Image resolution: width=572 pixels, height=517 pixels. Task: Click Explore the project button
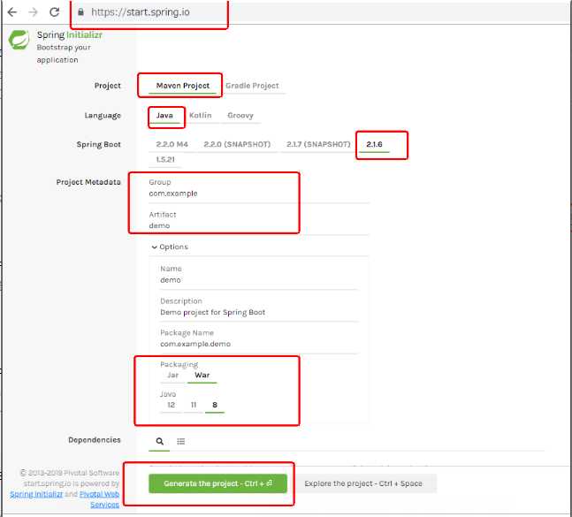[363, 483]
